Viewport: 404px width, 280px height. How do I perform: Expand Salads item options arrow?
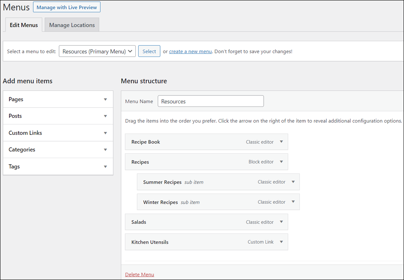click(281, 222)
